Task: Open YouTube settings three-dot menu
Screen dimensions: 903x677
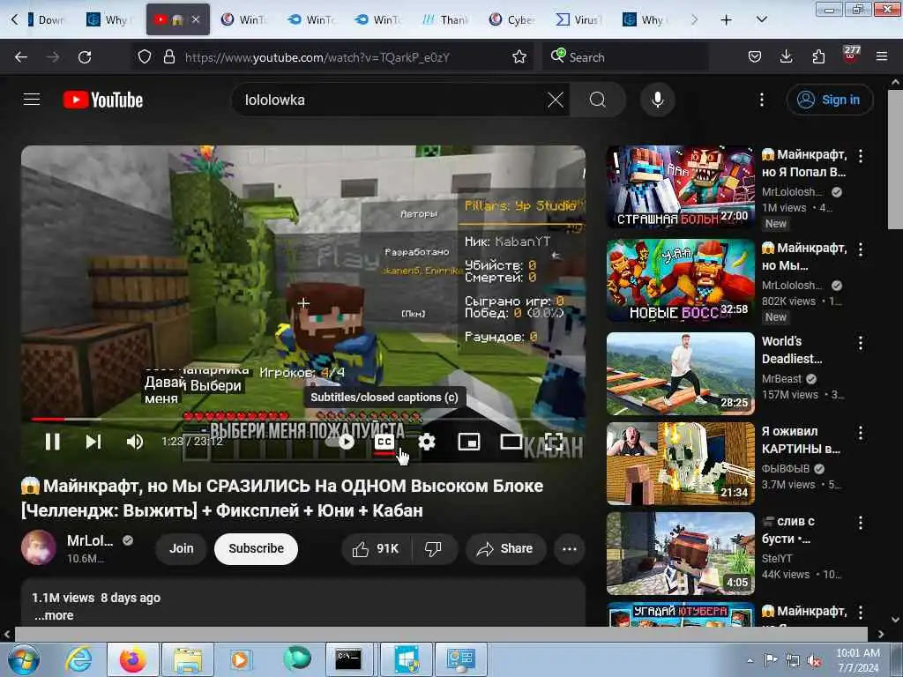Action: point(761,100)
